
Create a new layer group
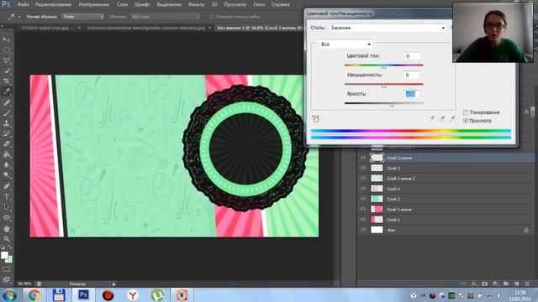pyautogui.click(x=506, y=284)
